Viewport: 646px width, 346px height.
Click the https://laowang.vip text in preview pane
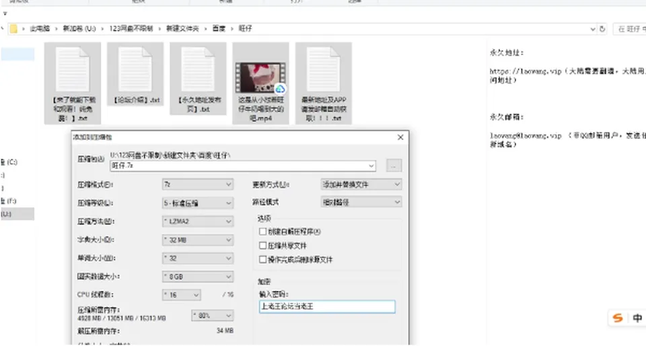(526, 71)
